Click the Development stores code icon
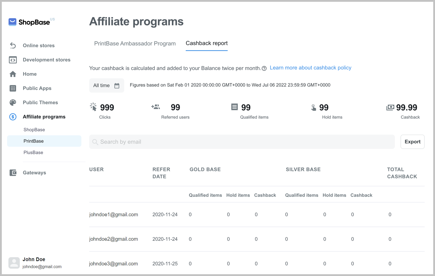Viewport: 435px width, 276px height. pos(13,60)
